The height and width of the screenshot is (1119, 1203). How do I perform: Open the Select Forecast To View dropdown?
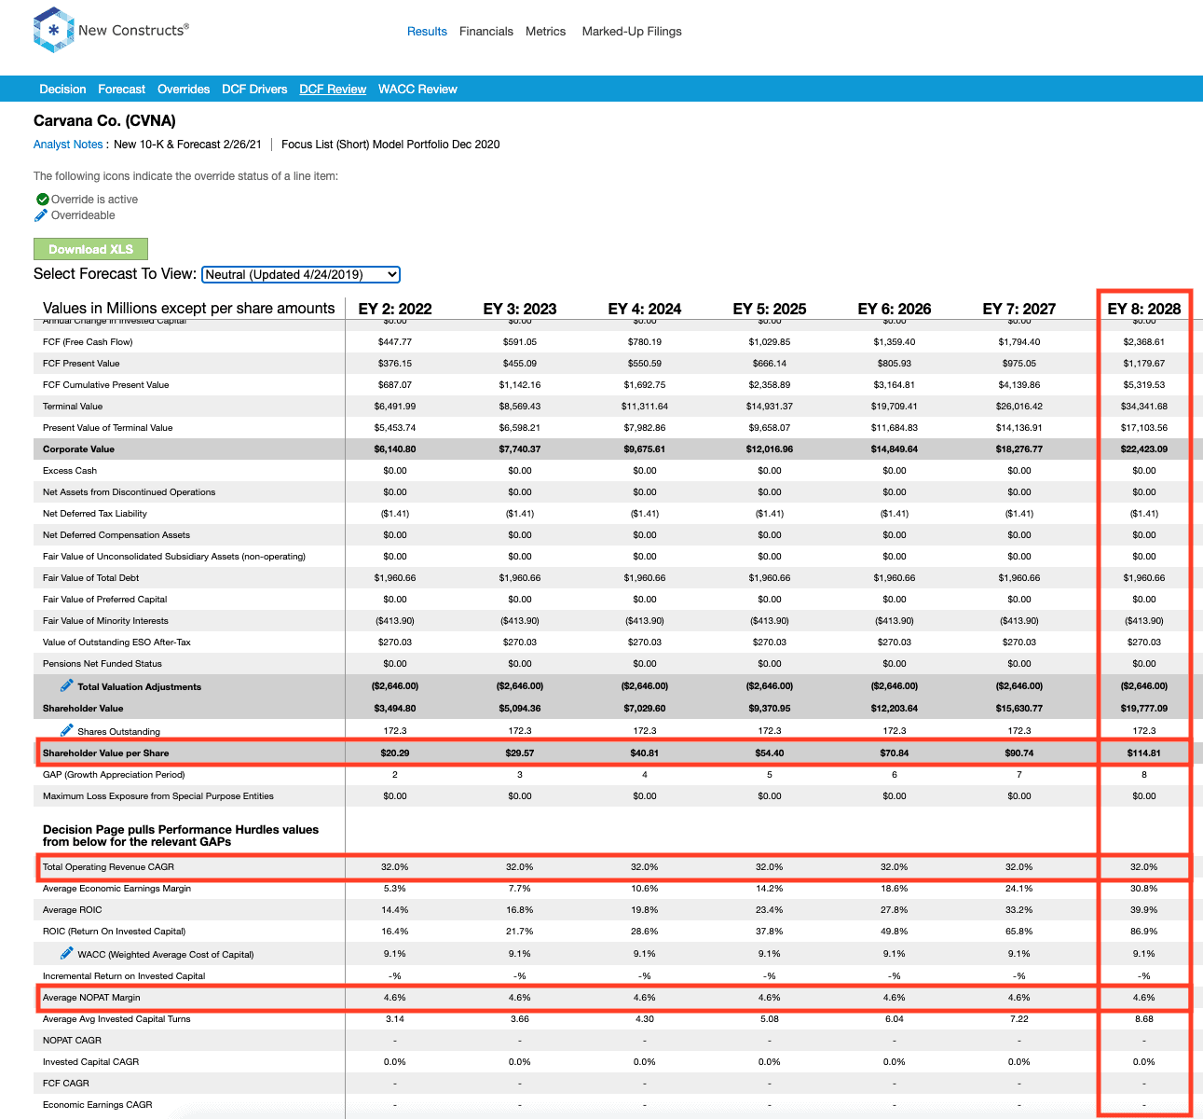(301, 274)
